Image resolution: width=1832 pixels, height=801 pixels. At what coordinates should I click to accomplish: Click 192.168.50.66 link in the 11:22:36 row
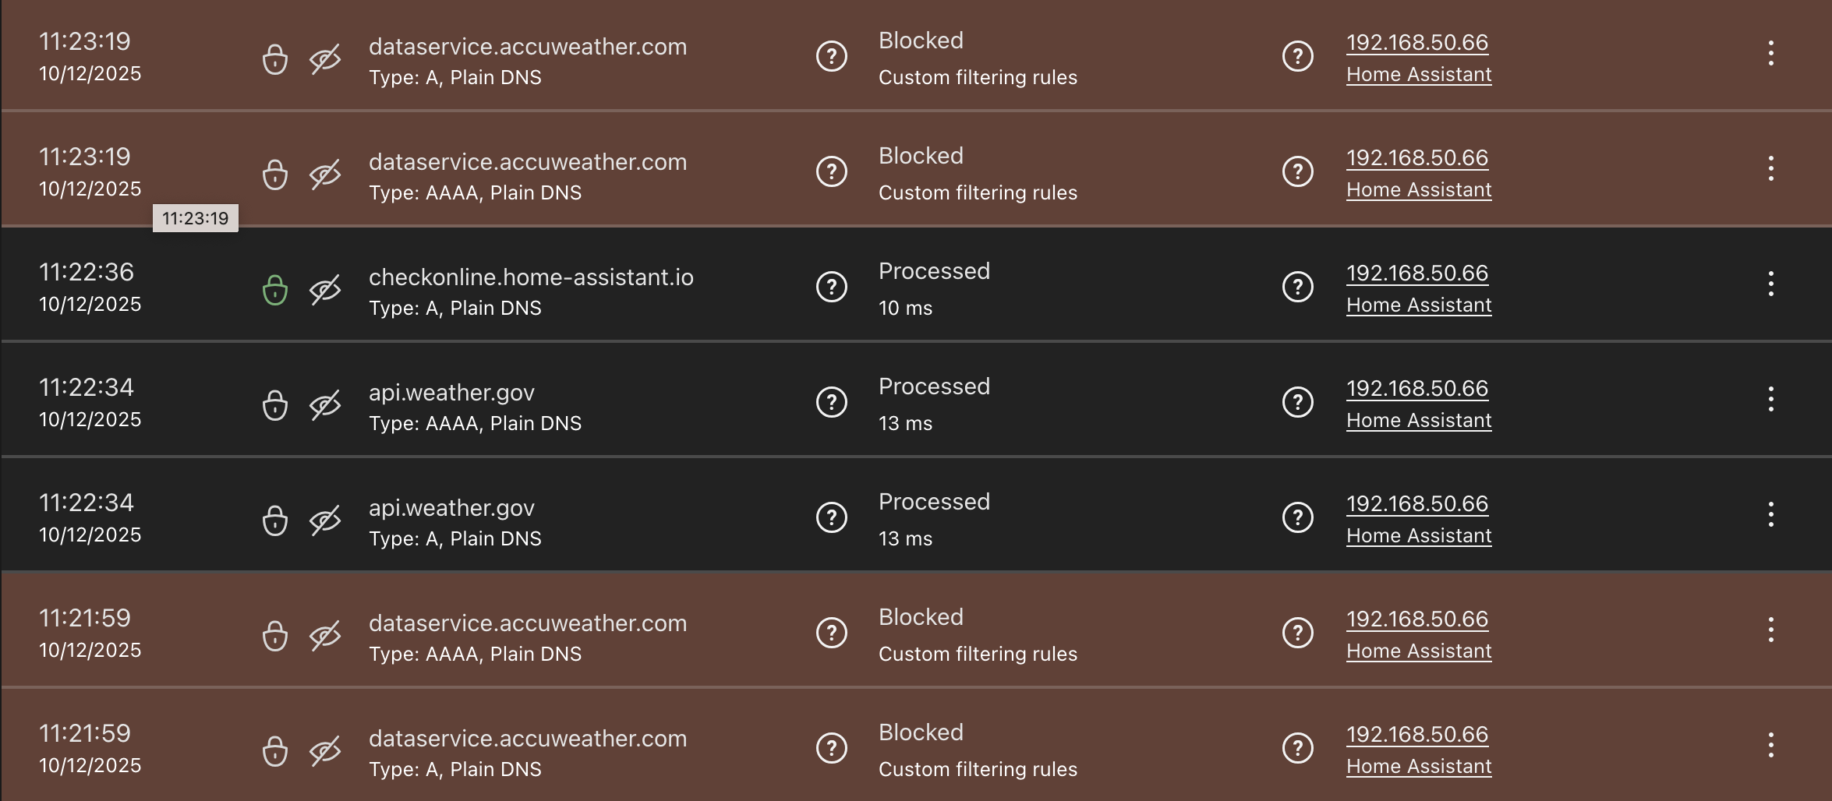(x=1416, y=273)
